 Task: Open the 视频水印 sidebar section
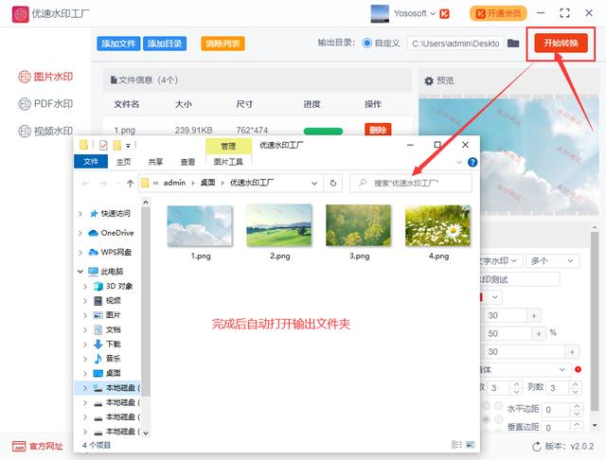click(45, 132)
